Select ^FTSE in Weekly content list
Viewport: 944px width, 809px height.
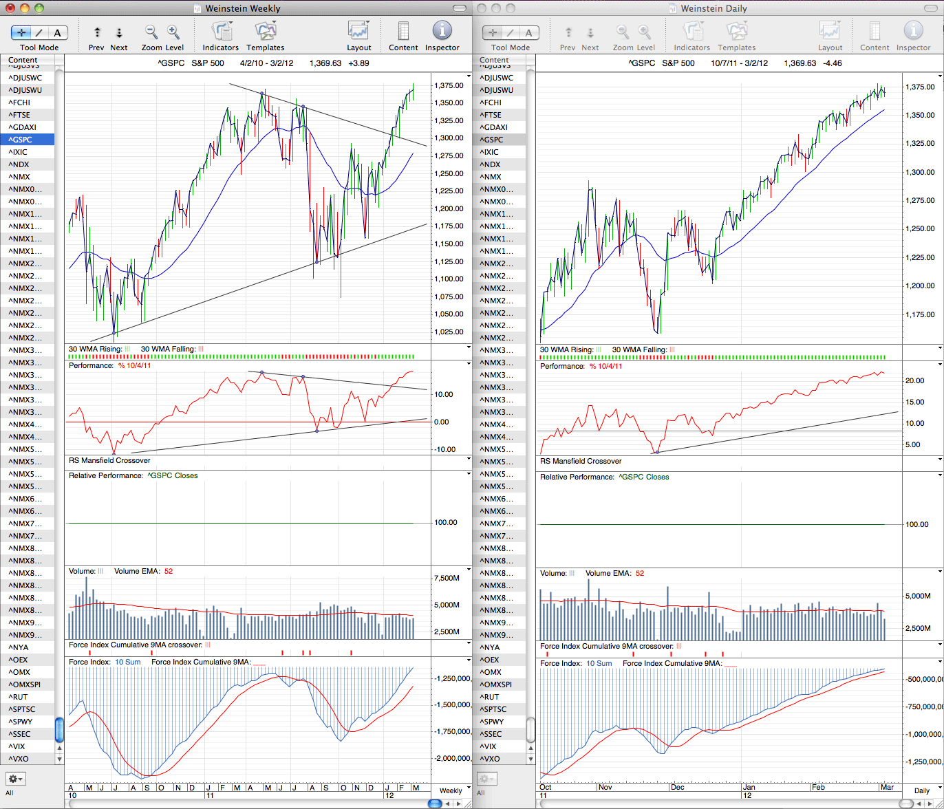[28, 115]
